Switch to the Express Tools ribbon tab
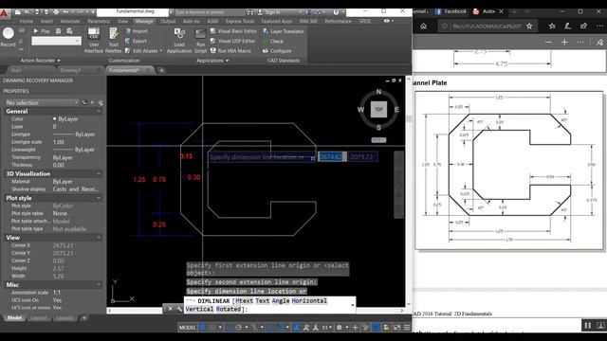This screenshot has width=607, height=341. pos(240,21)
